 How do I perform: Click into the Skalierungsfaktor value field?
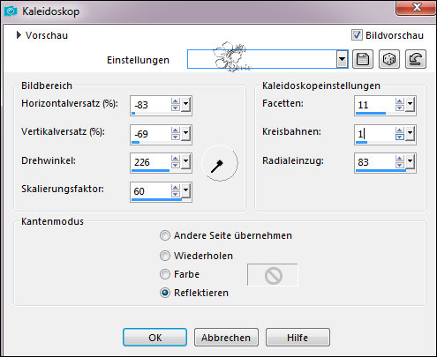(x=151, y=191)
